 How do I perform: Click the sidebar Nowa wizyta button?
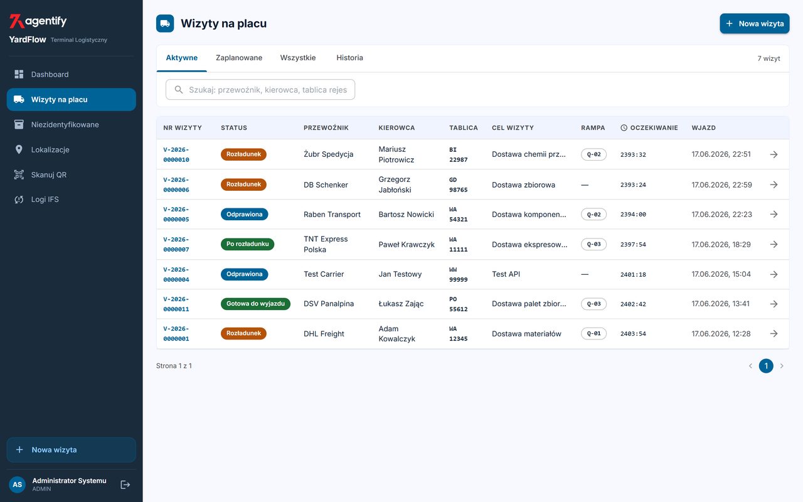71,450
